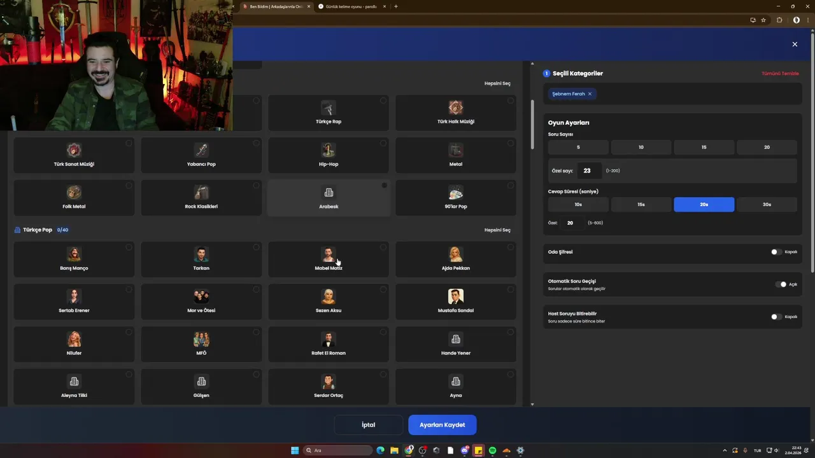Set question count to 10
The width and height of the screenshot is (815, 458).
[641, 147]
